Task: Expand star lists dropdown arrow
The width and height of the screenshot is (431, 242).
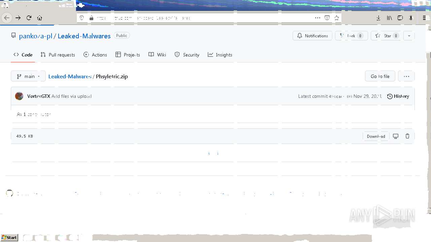Action: (409, 36)
